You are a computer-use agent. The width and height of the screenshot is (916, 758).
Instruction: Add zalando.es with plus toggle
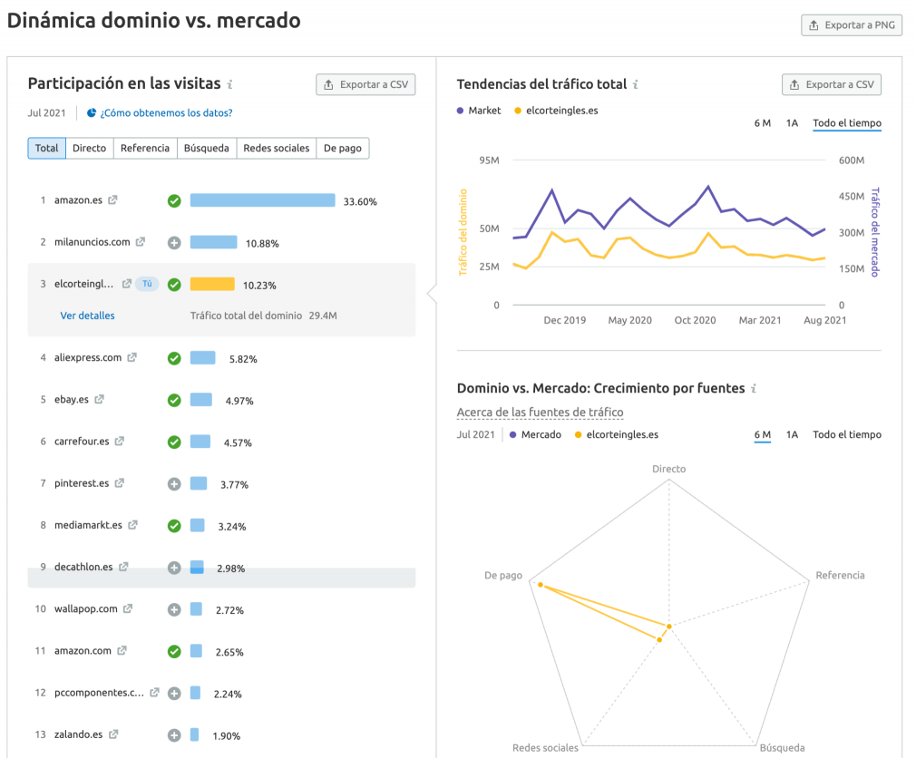[174, 735]
